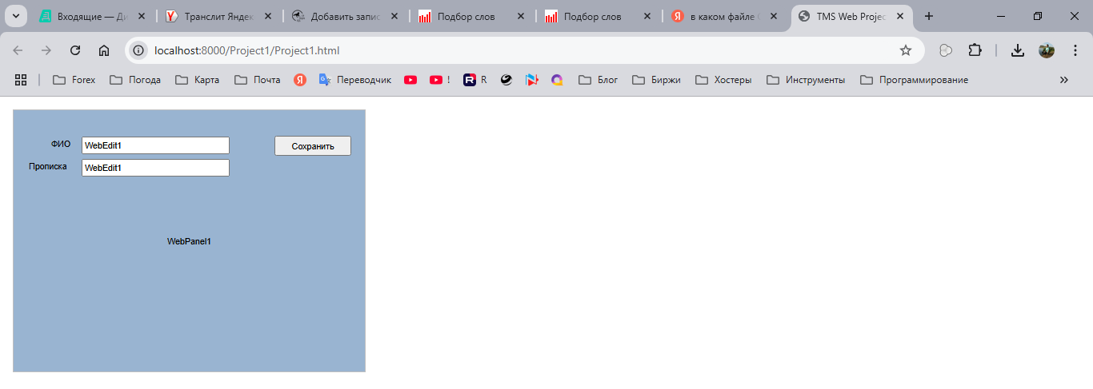Expand the tab search dropdown arrow
This screenshot has width=1093, height=389.
(15, 16)
